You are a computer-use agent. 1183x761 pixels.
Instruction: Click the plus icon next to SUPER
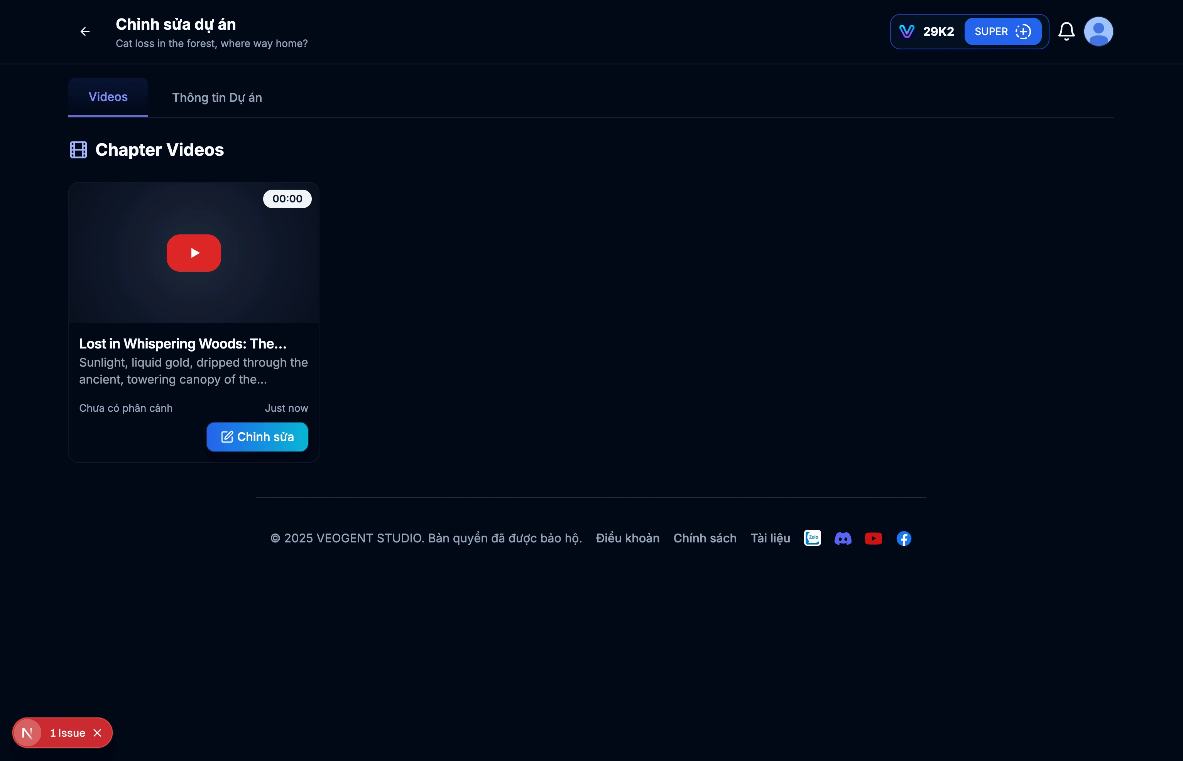(x=1024, y=31)
